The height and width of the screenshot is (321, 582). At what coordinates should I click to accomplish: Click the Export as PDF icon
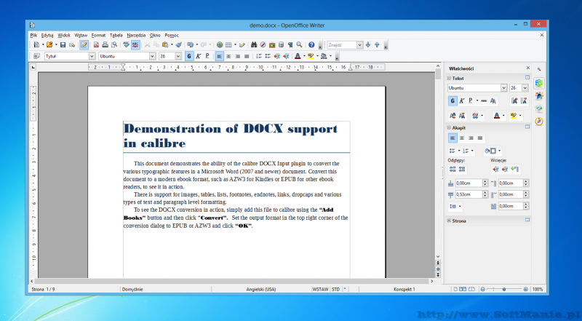pos(96,45)
